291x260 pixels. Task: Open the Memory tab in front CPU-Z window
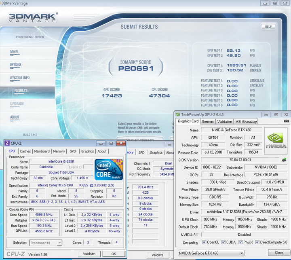coord(59,151)
